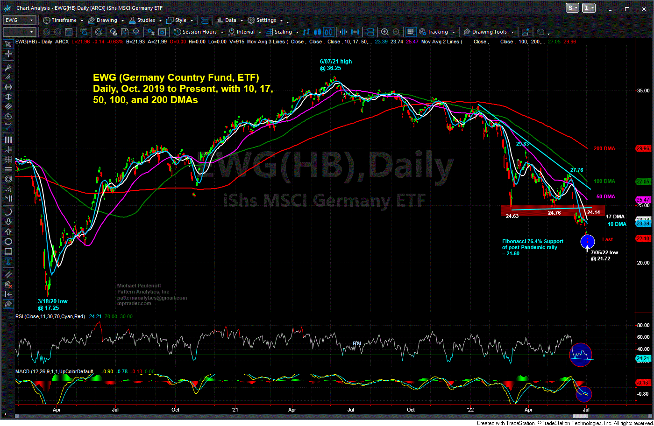Click the blank combo box under symbol field
This screenshot has height=426, width=654.
(x=19, y=32)
